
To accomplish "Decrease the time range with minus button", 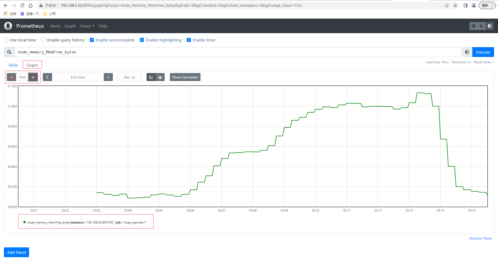I will click(x=11, y=77).
